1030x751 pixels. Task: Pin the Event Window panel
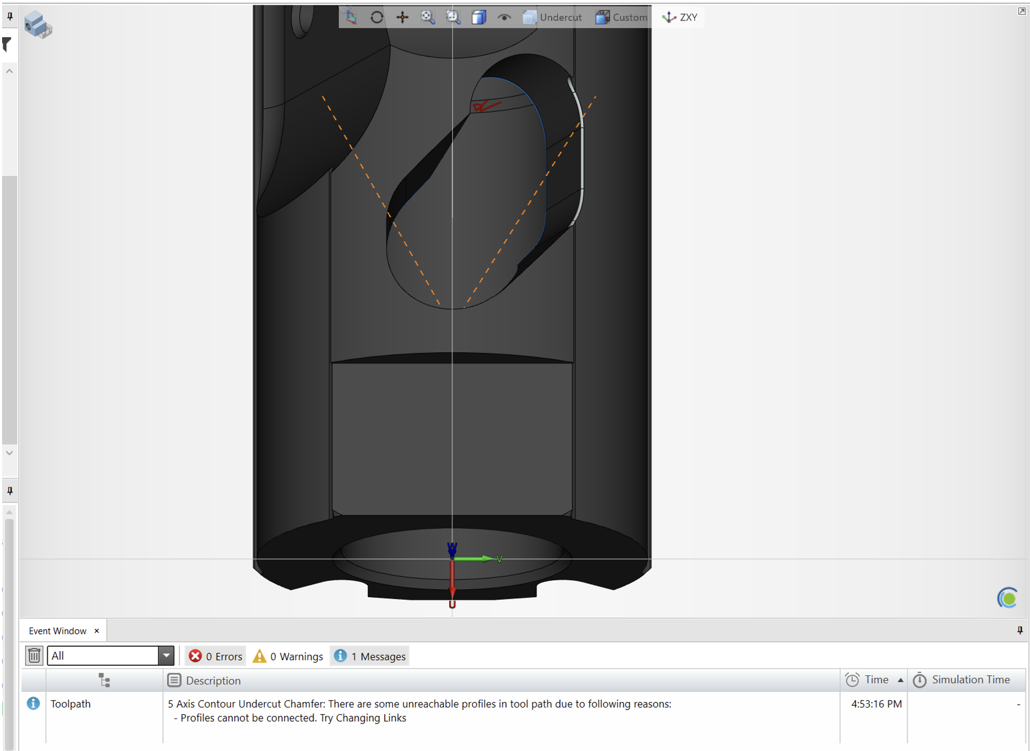[1019, 630]
